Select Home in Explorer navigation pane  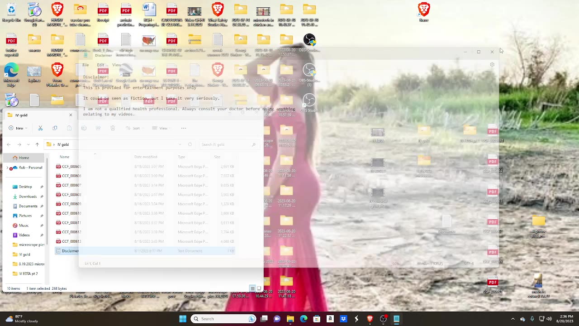24,158
